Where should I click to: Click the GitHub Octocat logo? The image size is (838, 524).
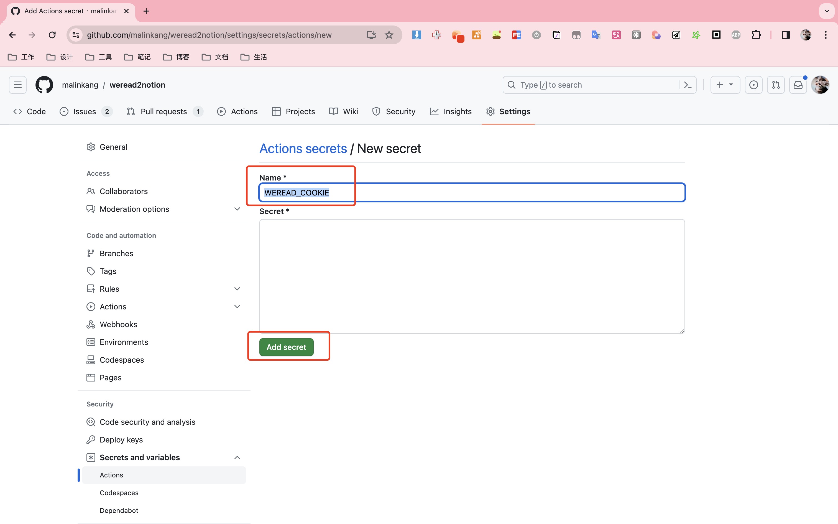44,85
